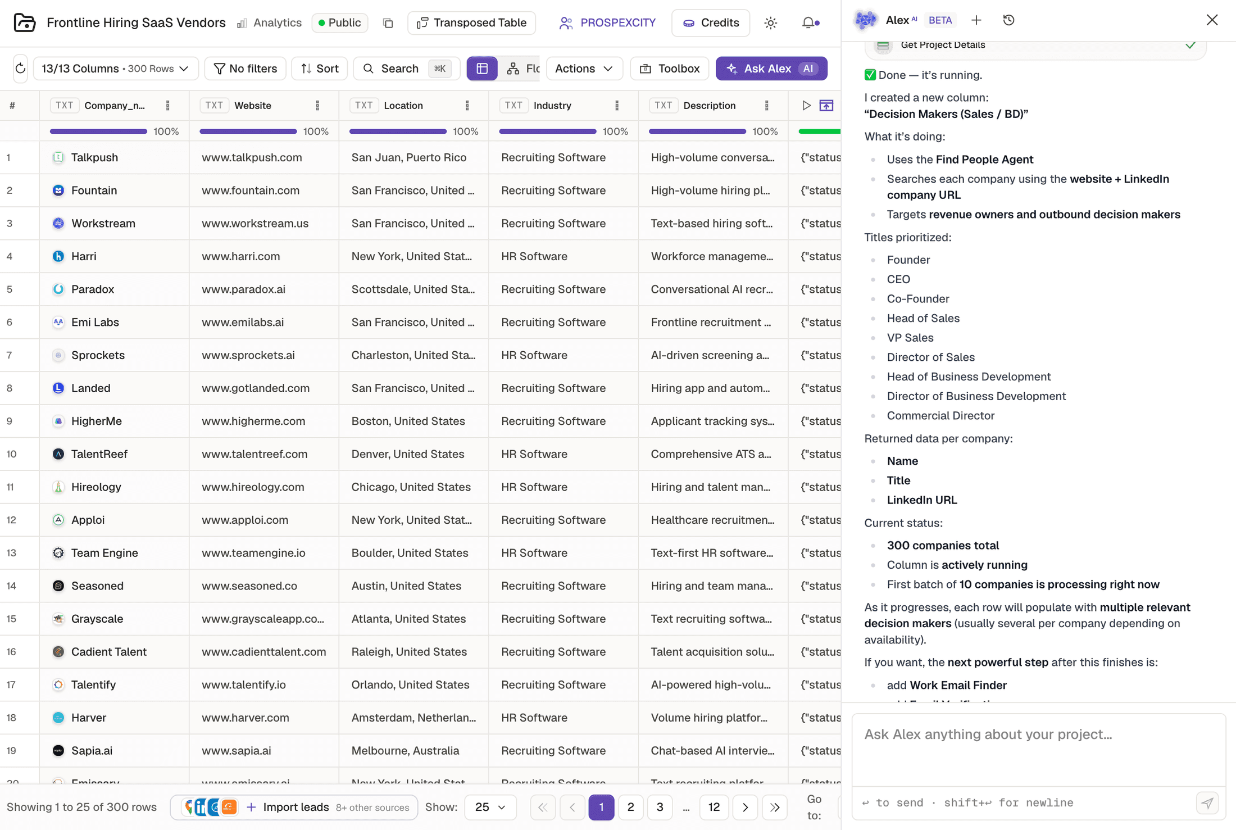Start a new Alex chat
The width and height of the screenshot is (1236, 830).
976,20
